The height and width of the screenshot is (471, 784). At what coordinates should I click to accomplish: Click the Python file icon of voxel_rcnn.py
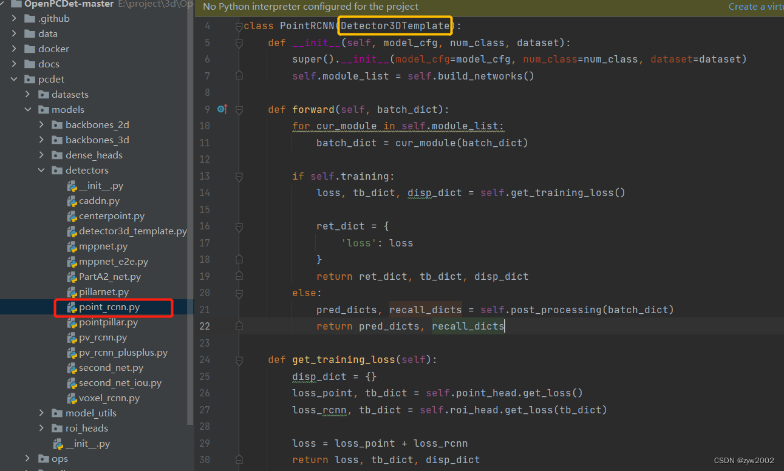[72, 398]
